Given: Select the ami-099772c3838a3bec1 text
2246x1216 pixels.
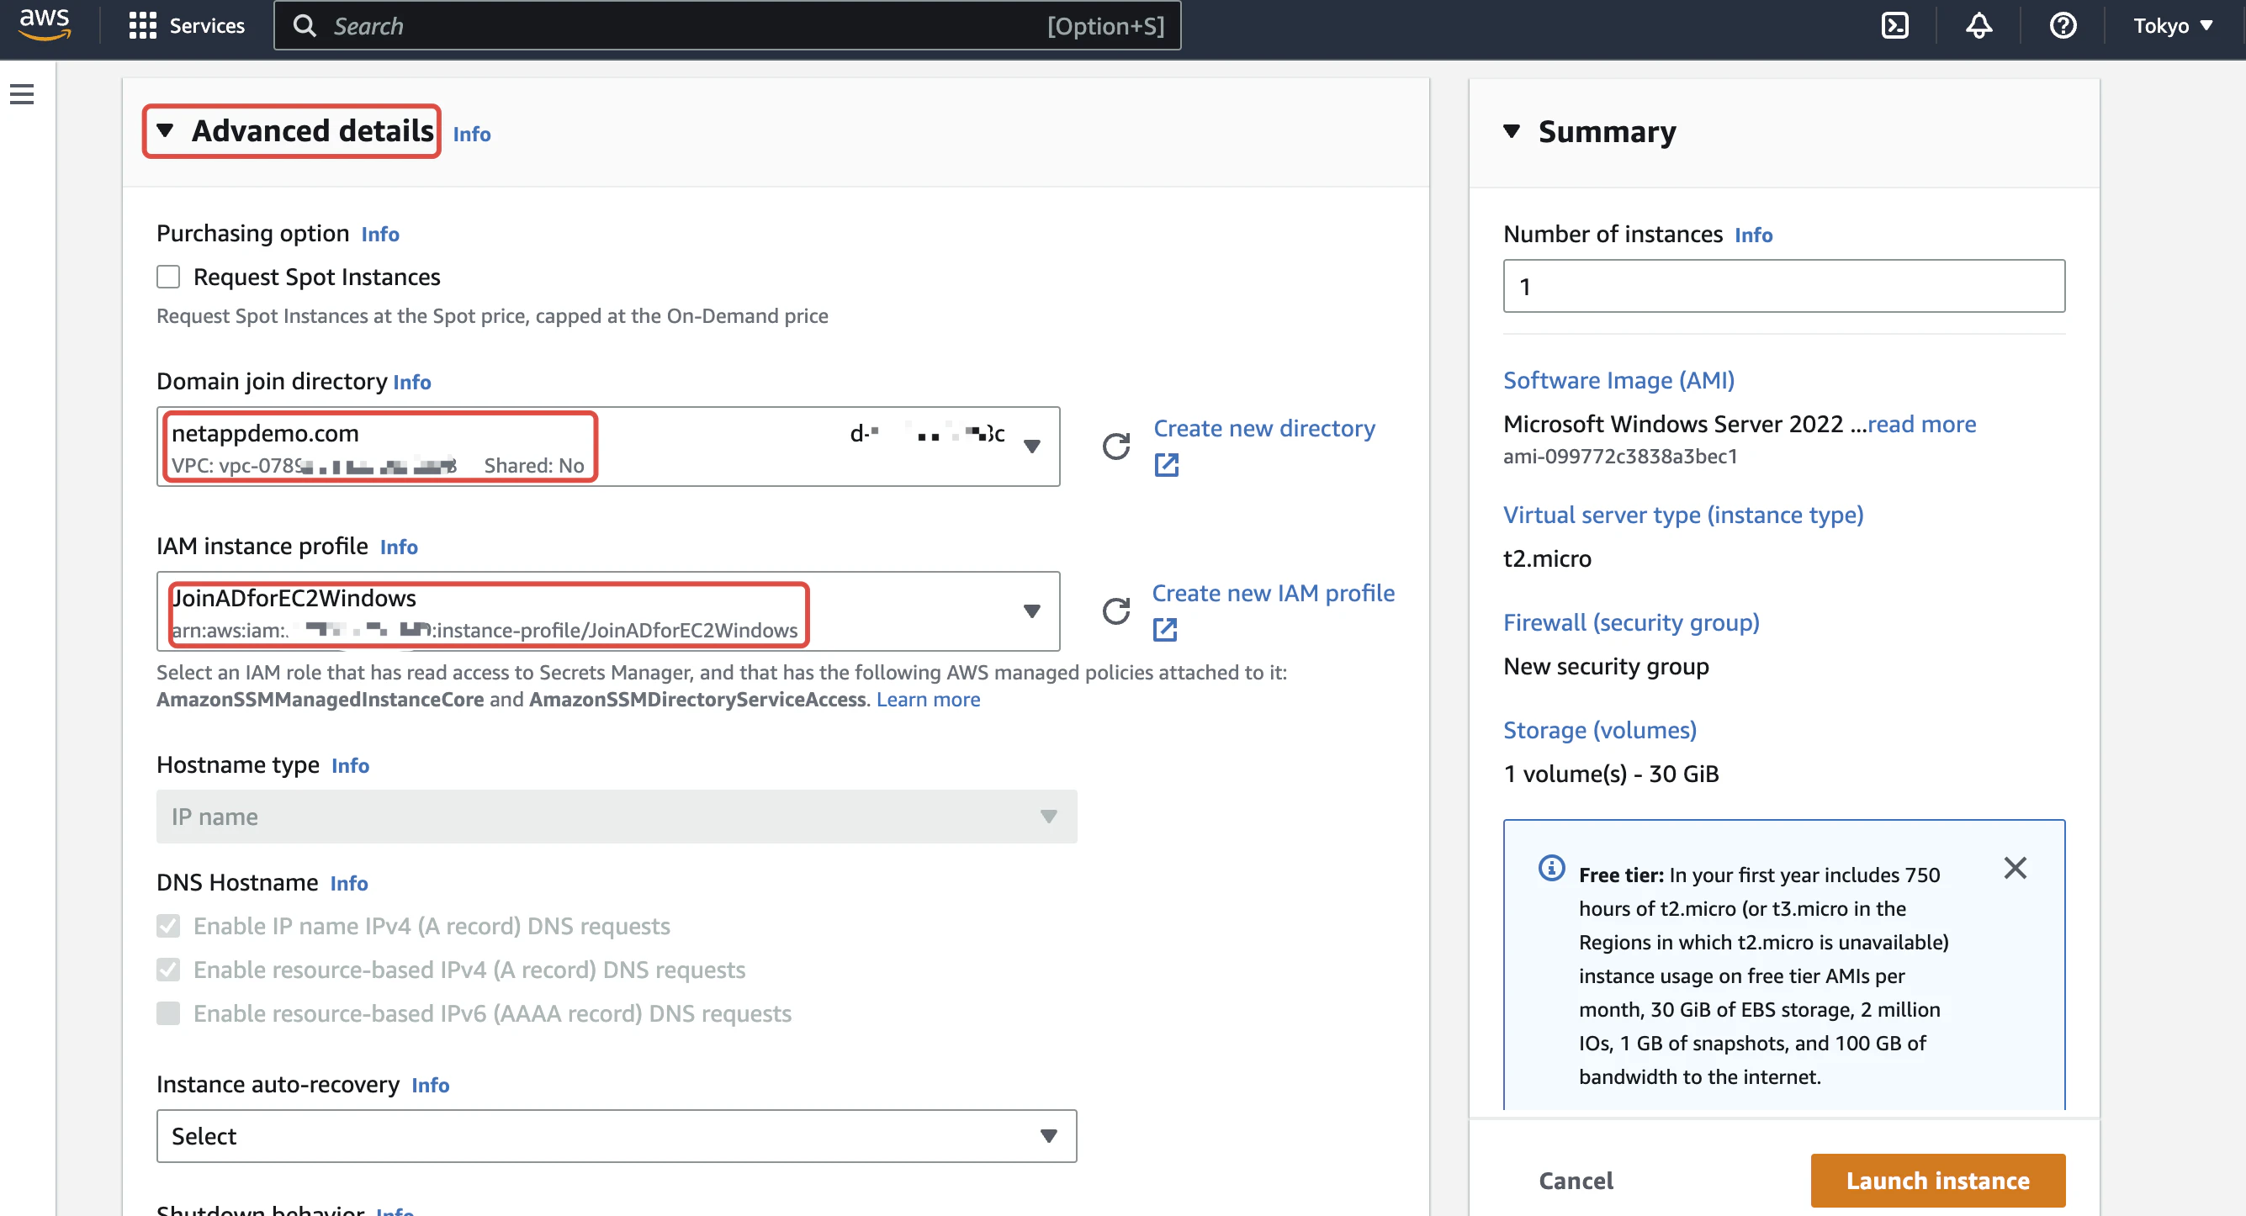Looking at the screenshot, I should pos(1620,456).
